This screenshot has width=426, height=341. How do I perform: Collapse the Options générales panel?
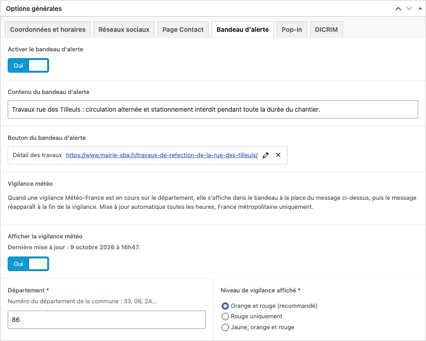420,9
